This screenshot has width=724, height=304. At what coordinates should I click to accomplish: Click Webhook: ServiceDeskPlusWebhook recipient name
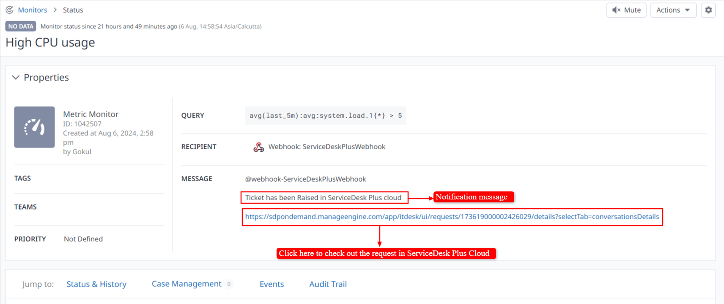tap(326, 147)
